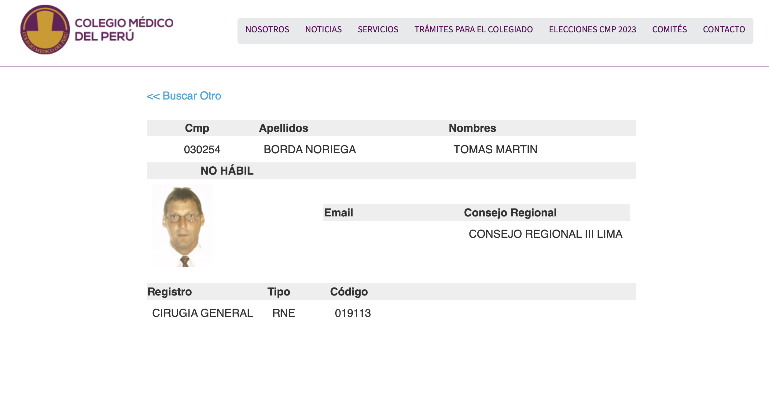Open the Comités menu item
This screenshot has height=395, width=769.
(669, 30)
